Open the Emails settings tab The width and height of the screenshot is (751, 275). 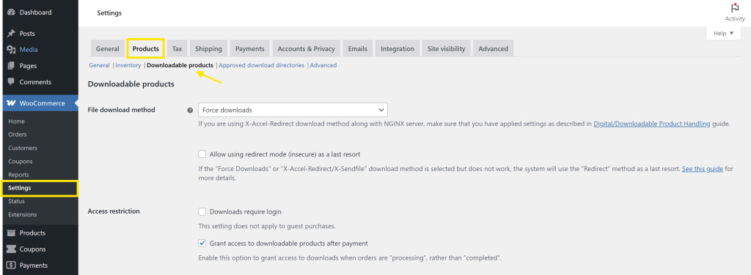358,49
